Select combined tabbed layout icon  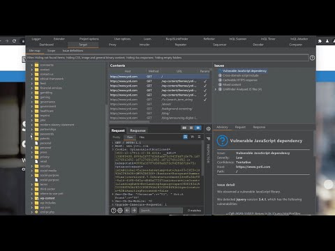click(x=198, y=128)
